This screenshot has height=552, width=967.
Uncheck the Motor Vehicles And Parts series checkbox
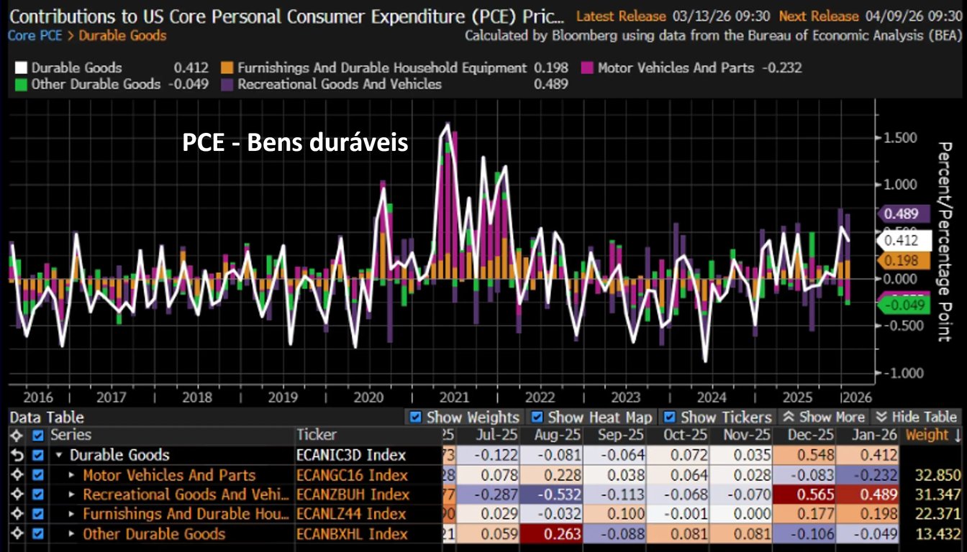click(x=38, y=475)
